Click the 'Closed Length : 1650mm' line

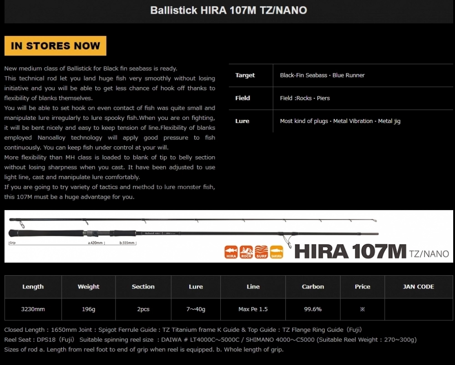[x=183, y=330]
